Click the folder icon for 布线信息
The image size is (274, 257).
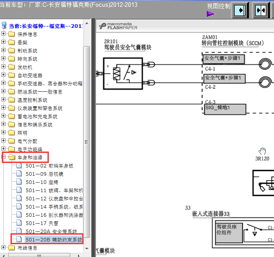(x=11, y=247)
